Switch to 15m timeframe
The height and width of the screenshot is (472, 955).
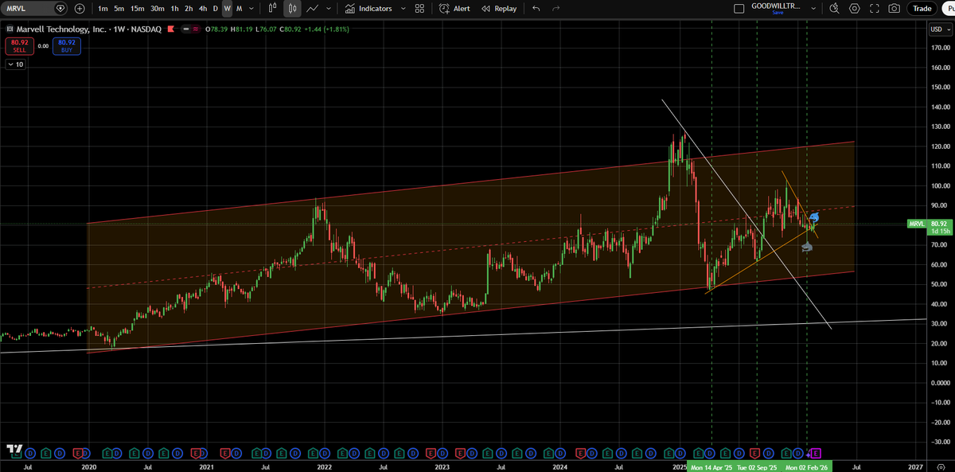pyautogui.click(x=137, y=9)
